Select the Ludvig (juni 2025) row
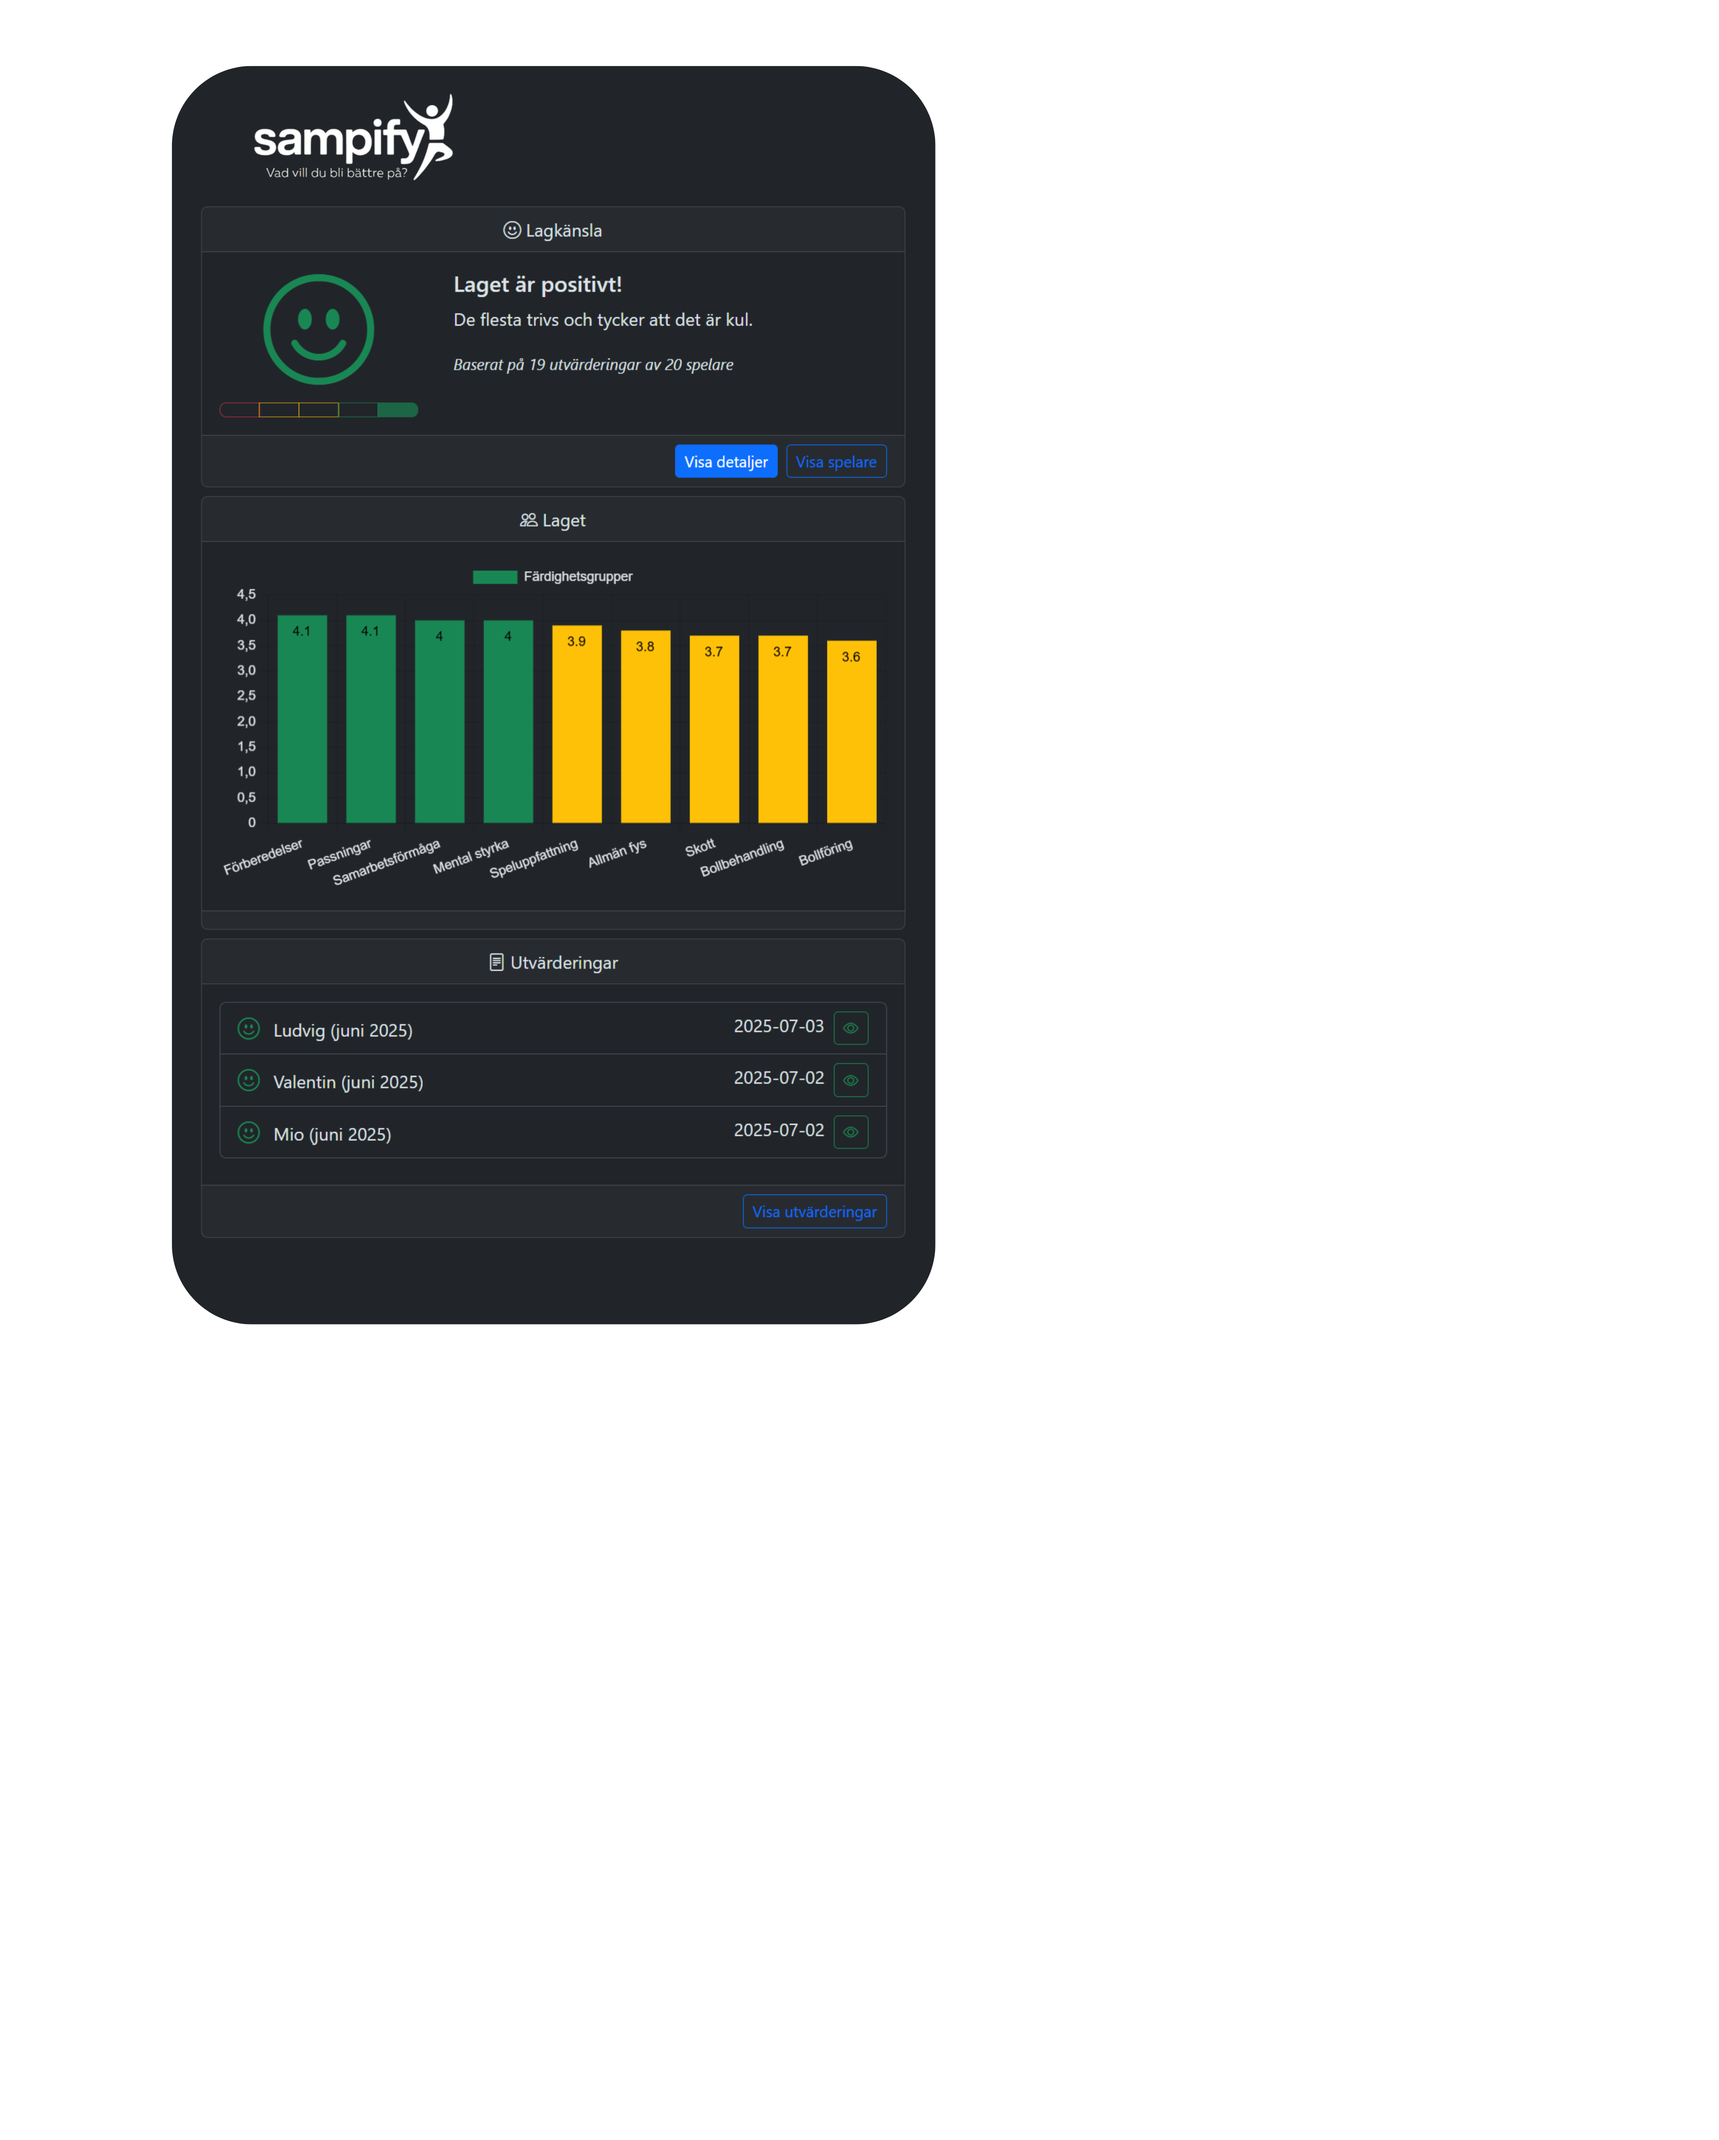 553,1028
